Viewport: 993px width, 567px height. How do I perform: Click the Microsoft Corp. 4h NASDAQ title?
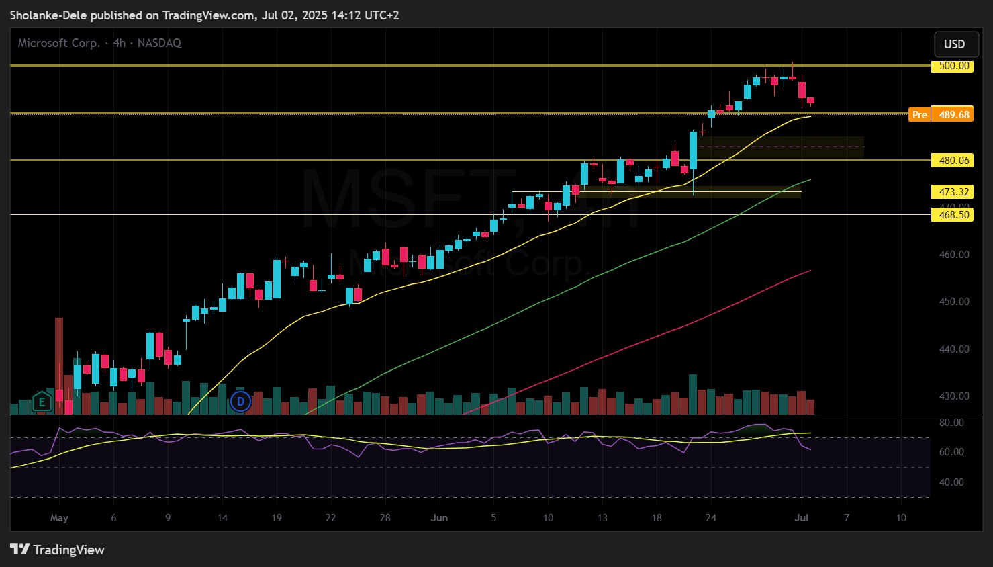99,43
